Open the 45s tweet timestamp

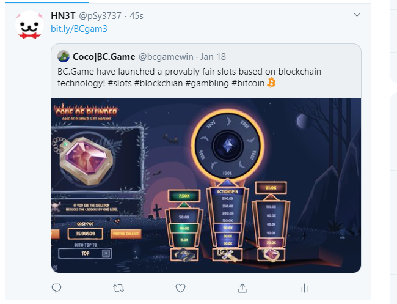[136, 16]
